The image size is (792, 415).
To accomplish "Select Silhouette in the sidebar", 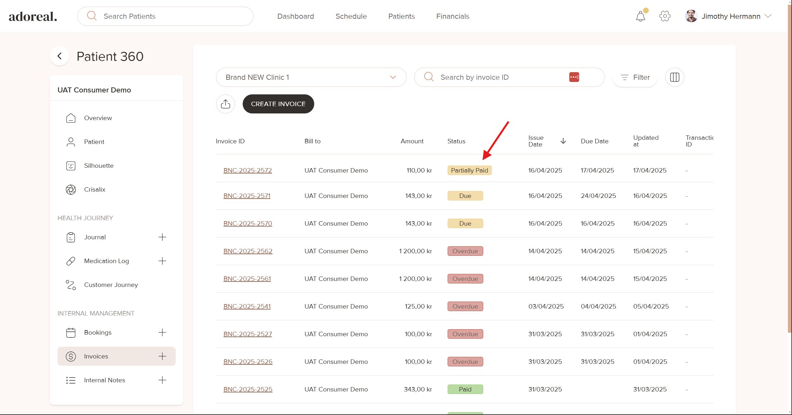I will 98,166.
